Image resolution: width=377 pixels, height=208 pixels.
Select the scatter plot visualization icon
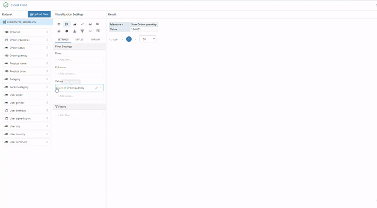[90, 31]
